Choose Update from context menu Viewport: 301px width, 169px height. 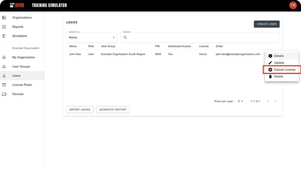[282, 63]
